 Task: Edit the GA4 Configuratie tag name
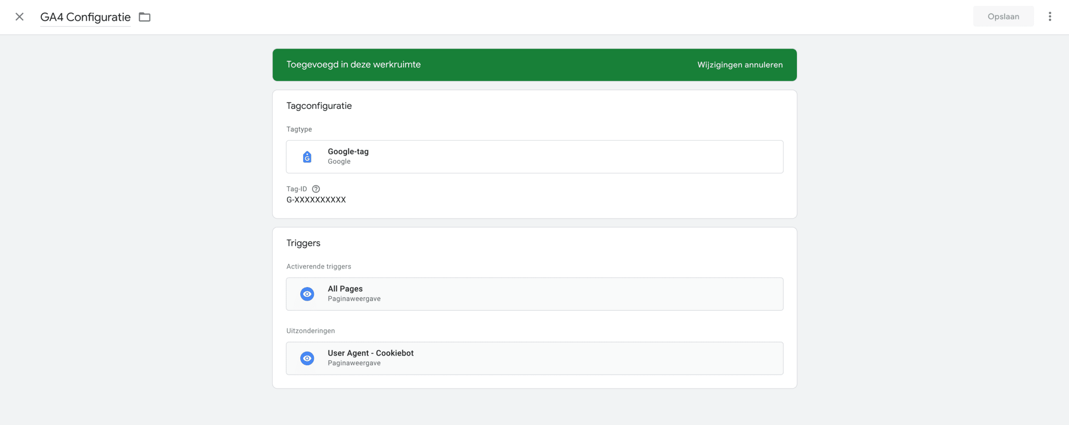[85, 17]
